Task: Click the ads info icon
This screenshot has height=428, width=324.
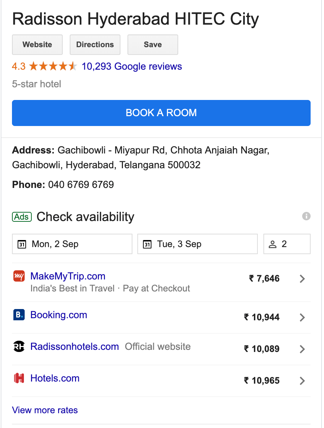Action: tap(306, 216)
